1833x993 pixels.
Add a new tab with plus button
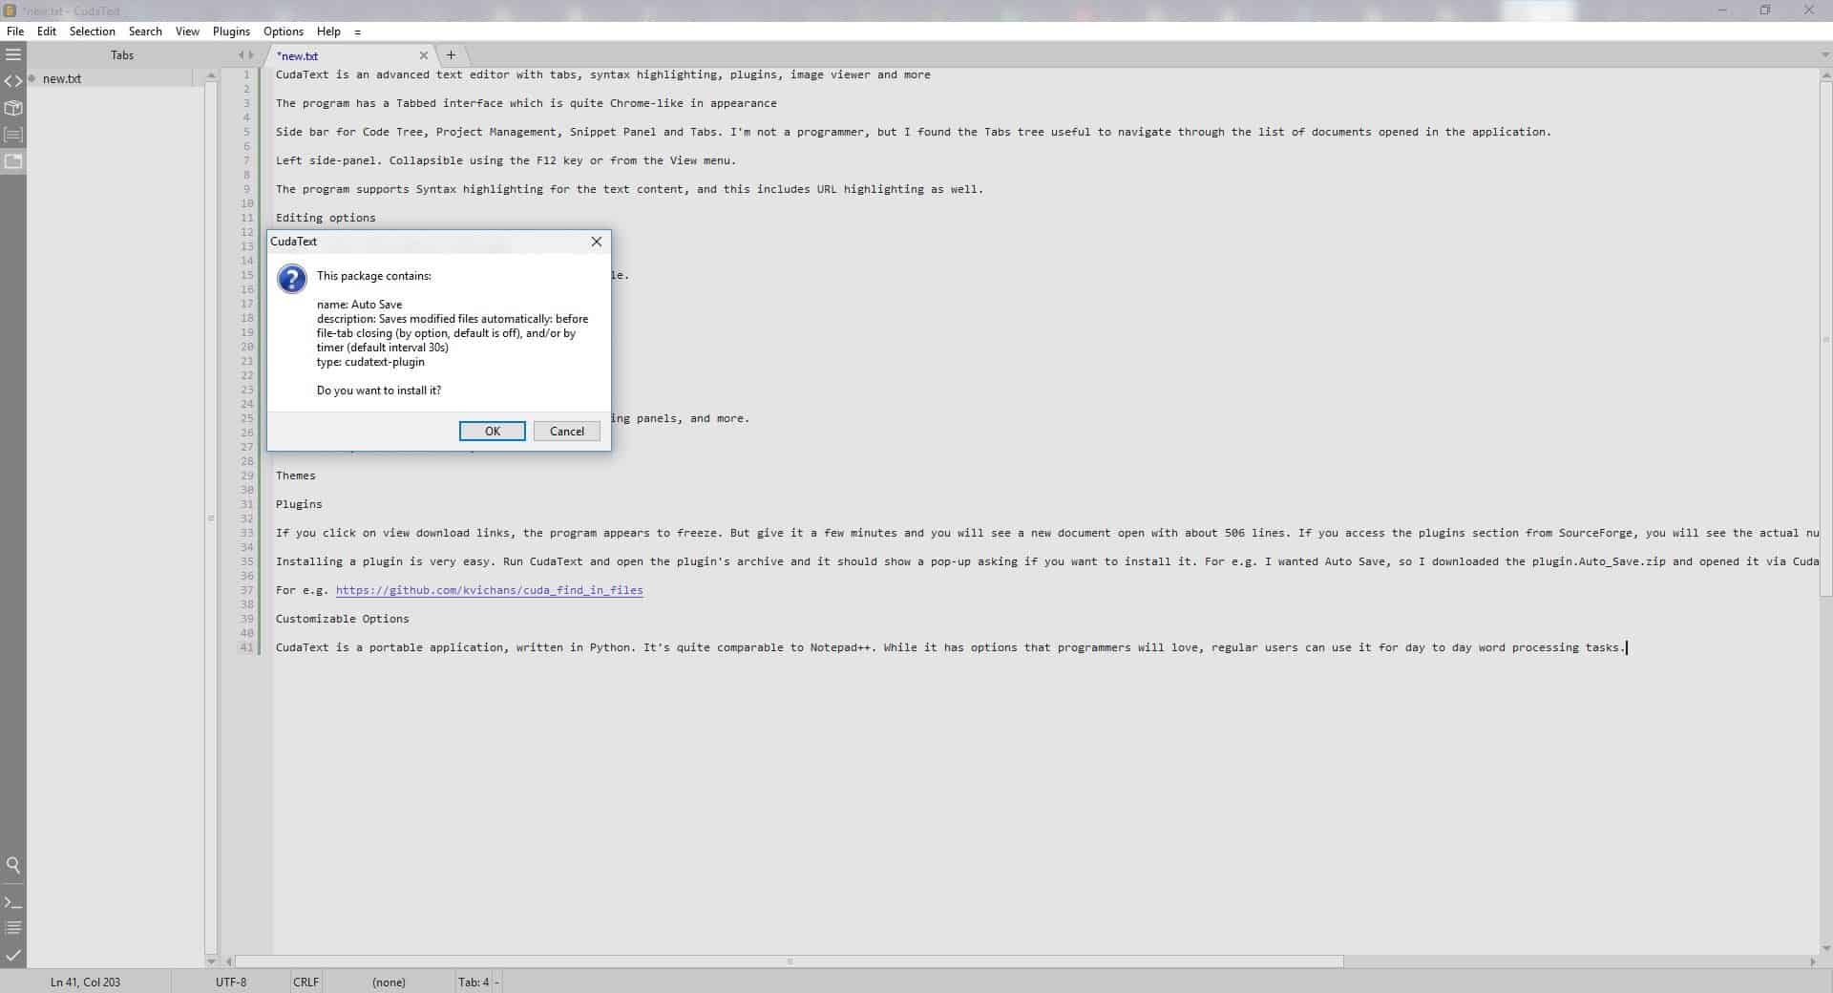tap(452, 54)
